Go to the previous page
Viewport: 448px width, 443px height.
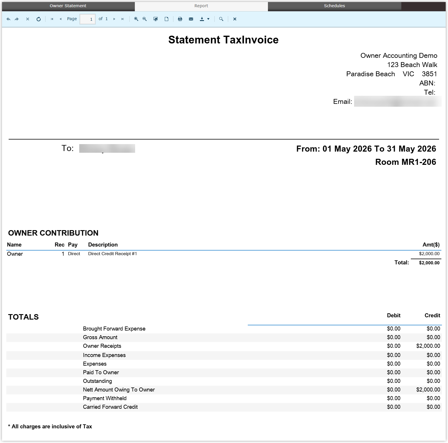[x=61, y=19]
